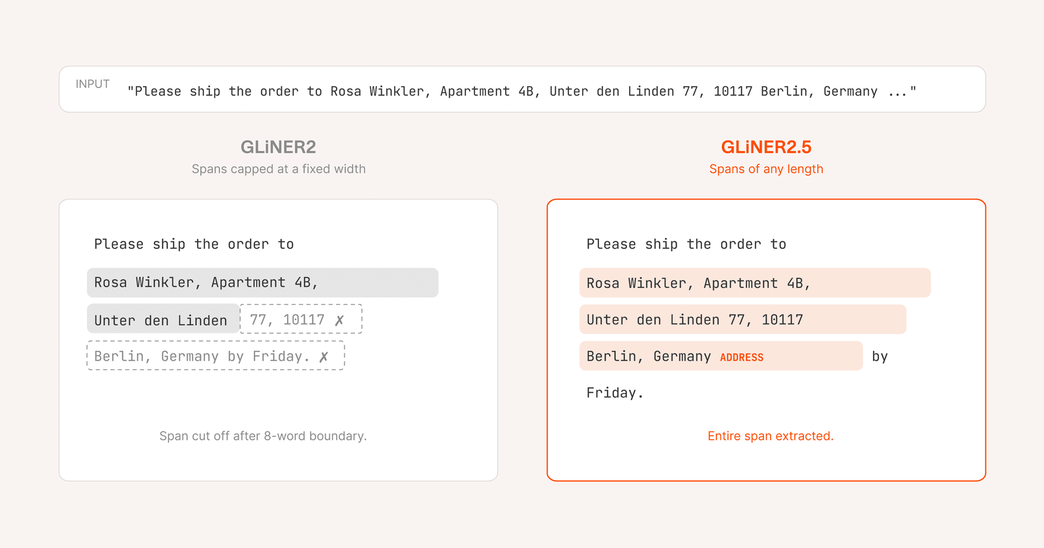Click the orange Berlin, Germany highlight
The image size is (1044, 548).
tap(721, 356)
